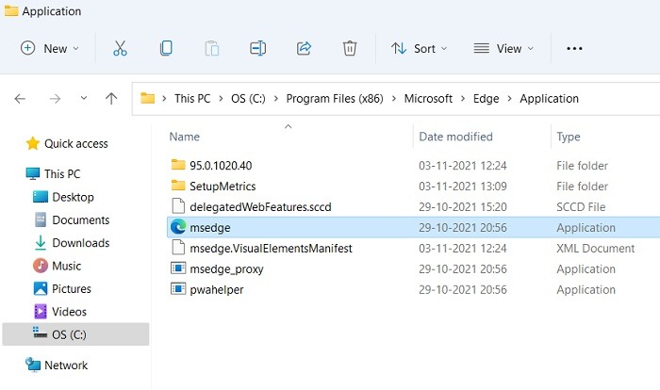Click the Delete trash icon
The image size is (660, 390).
(350, 48)
